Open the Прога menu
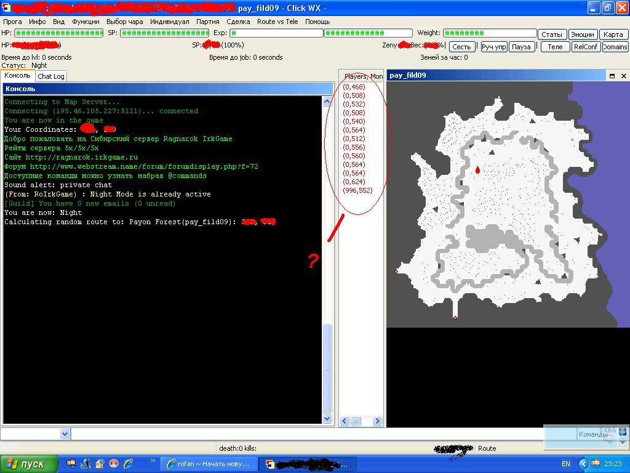Screen dimensions: 630x473 12,22
